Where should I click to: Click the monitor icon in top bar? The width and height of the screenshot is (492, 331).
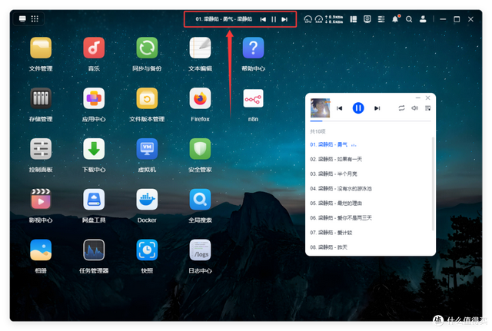coord(367,19)
